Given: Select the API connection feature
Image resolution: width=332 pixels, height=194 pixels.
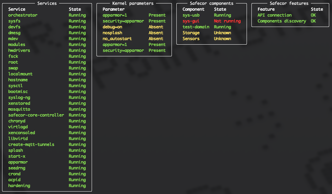Looking at the screenshot, I should coord(274,15).
